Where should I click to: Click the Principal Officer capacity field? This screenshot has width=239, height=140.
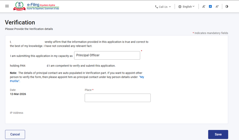(107, 55)
